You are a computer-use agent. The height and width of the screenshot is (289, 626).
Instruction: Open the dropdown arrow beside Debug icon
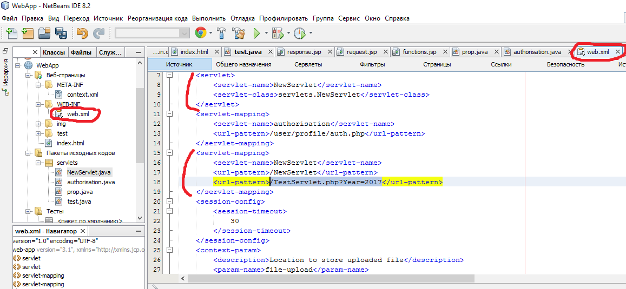pyautogui.click(x=288, y=33)
